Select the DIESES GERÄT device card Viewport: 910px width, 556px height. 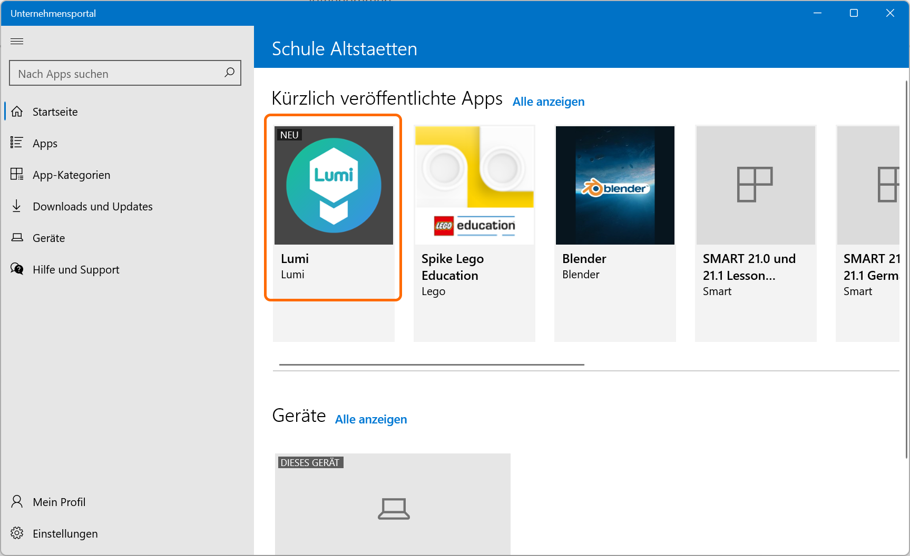[393, 503]
